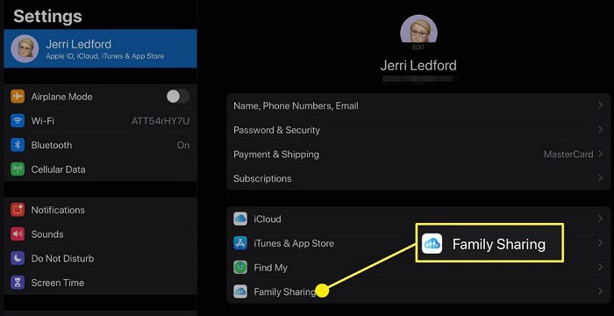
Task: Tap the red Notifications icon
Action: (18, 210)
